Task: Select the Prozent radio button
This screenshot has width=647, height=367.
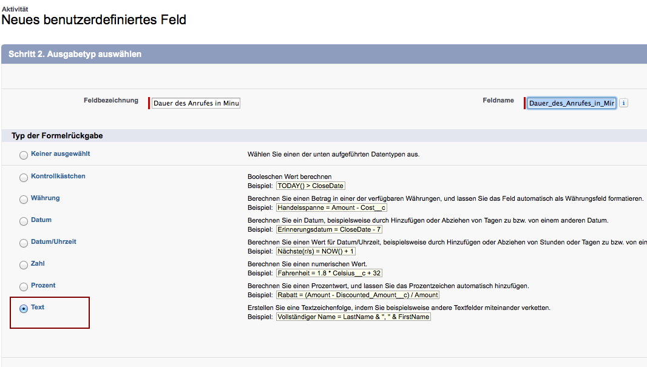Action: pyautogui.click(x=24, y=286)
